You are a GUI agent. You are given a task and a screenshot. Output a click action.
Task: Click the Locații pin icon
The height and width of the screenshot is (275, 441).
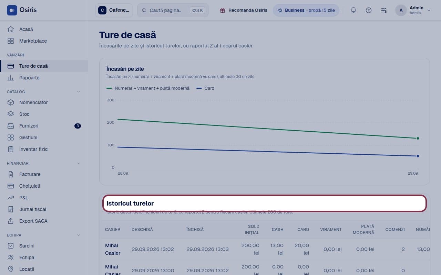[x=11, y=269]
